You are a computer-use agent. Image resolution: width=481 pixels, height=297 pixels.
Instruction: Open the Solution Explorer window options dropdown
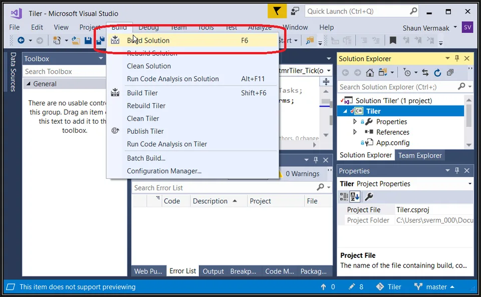coord(447,58)
